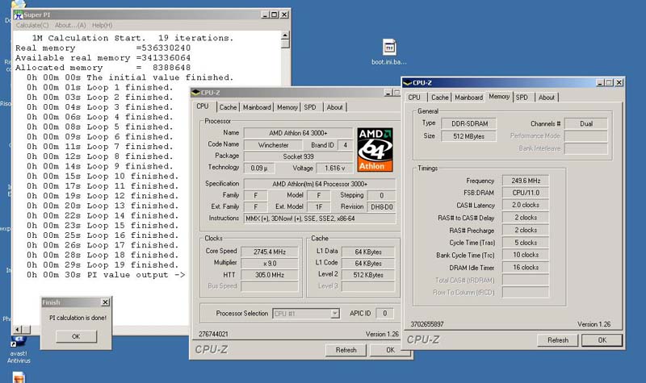The image size is (646, 383).
Task: Open Calculate menu in Super PI
Action: [32, 25]
